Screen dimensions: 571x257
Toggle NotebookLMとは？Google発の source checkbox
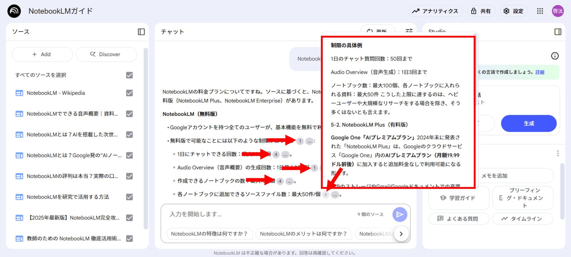coord(129,155)
